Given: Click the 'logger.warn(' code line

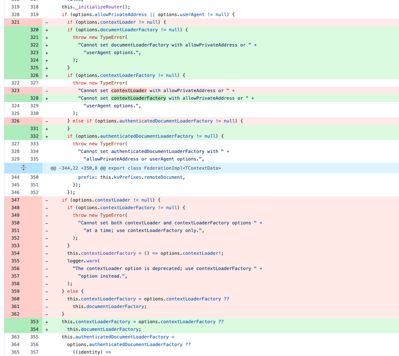Looking at the screenshot, I should point(84,261).
